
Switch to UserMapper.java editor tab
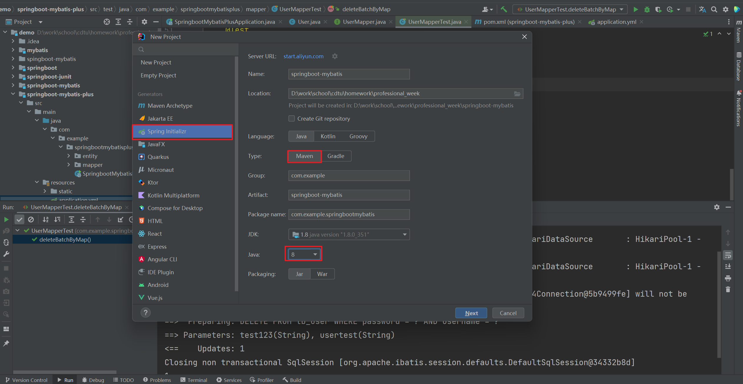(x=364, y=22)
